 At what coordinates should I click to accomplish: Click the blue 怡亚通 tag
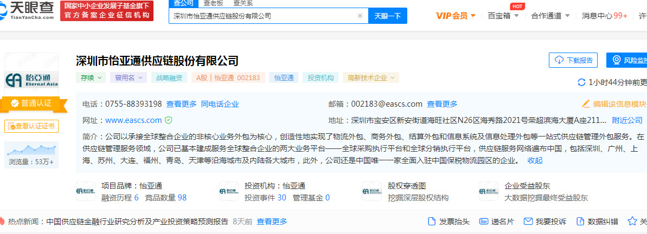point(284,77)
